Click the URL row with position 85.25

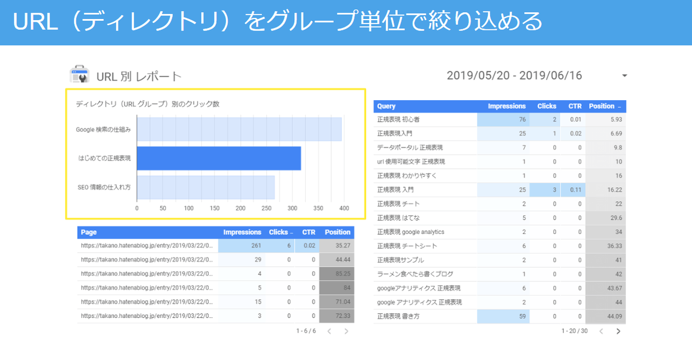pos(216,274)
